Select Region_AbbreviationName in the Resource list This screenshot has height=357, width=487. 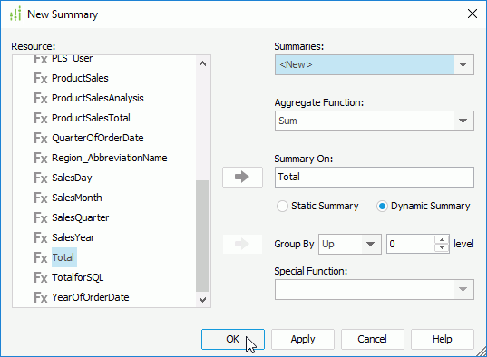coord(110,158)
